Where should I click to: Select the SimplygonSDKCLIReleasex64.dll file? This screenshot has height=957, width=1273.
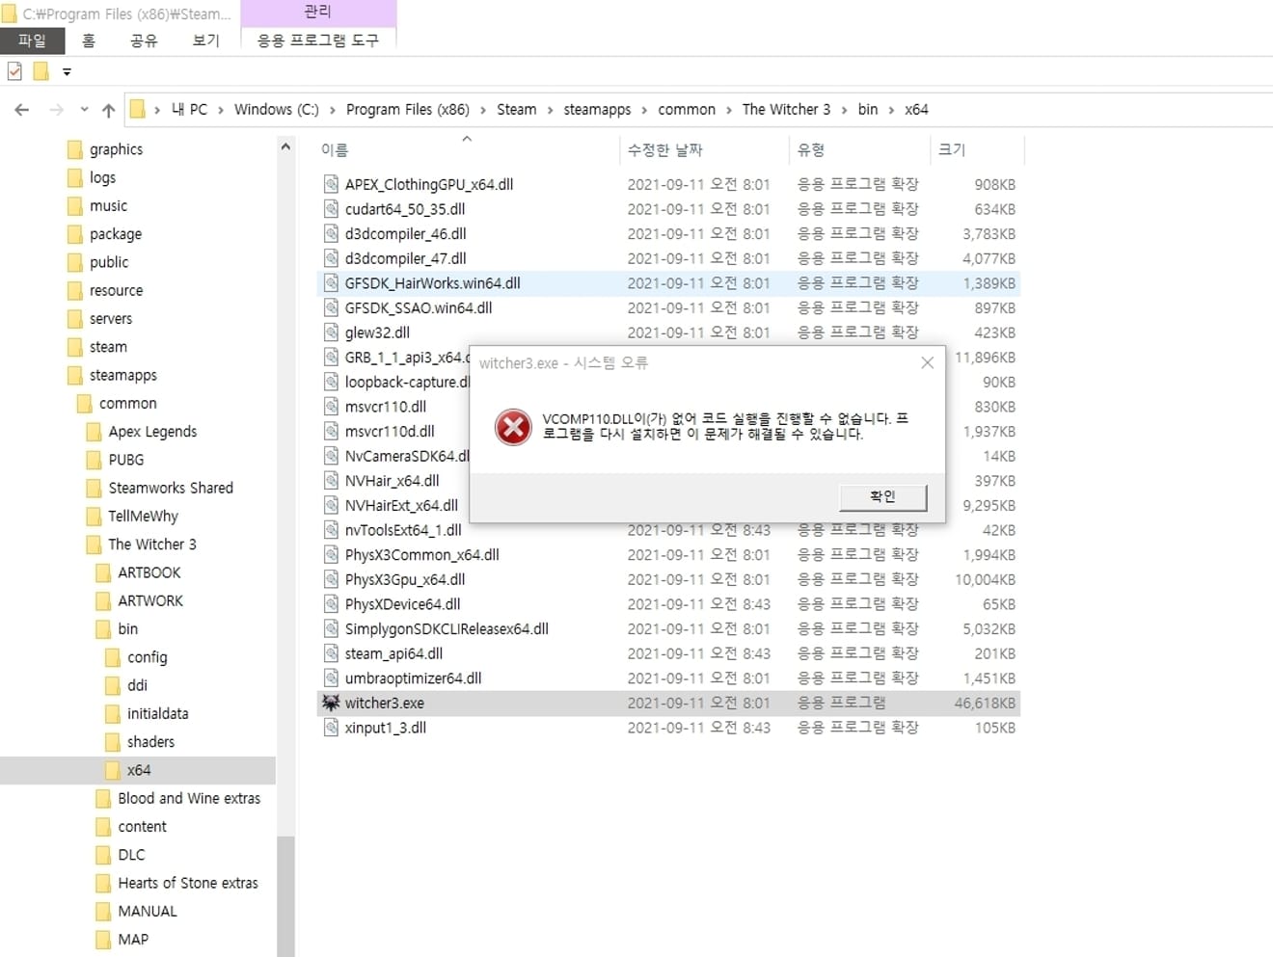pyautogui.click(x=447, y=628)
